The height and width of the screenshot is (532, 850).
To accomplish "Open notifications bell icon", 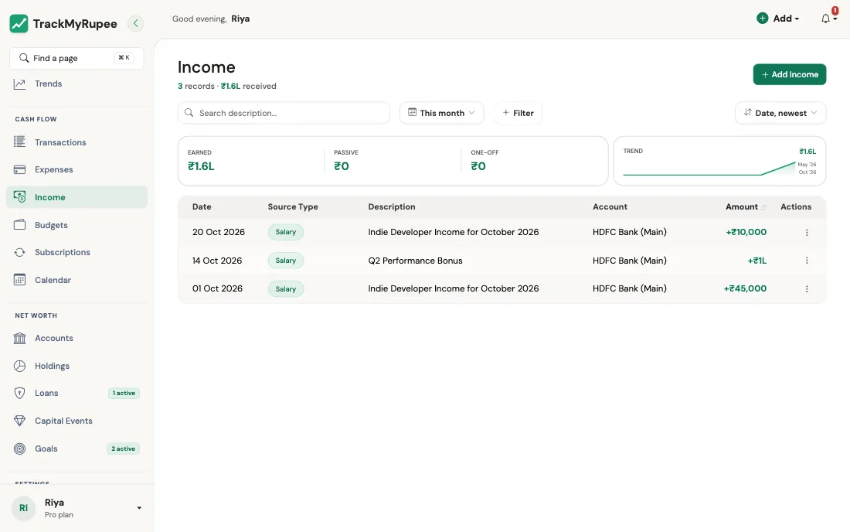I will click(x=825, y=19).
